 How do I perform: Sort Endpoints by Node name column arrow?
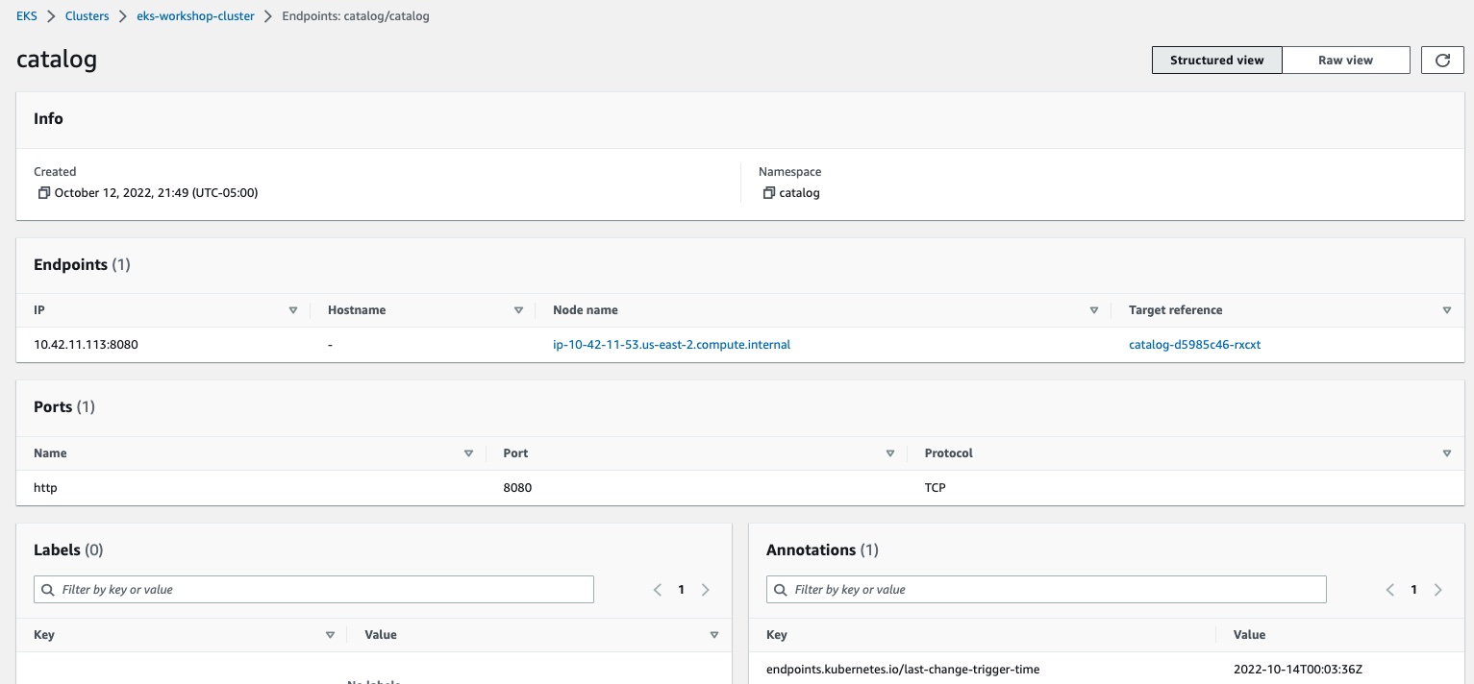click(1093, 310)
